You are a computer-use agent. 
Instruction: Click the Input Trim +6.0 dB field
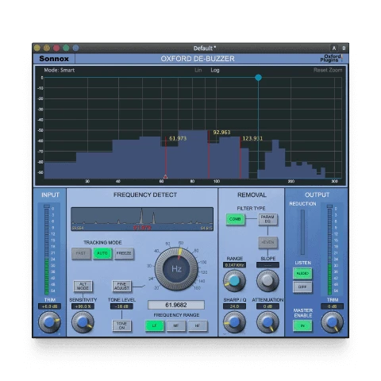click(49, 306)
